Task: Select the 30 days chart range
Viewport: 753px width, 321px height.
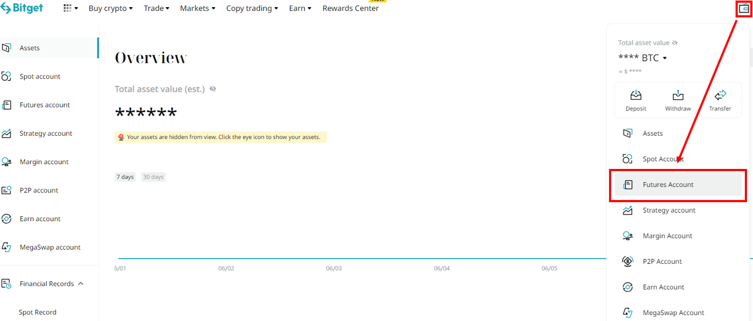Action: click(x=153, y=177)
